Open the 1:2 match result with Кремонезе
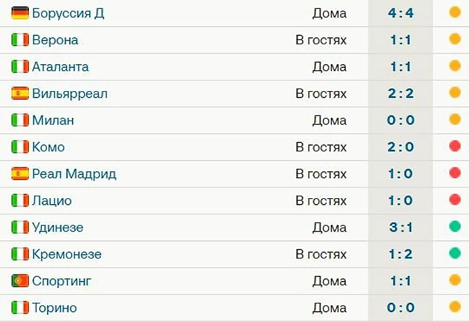Image resolution: width=469 pixels, height=322 pixels. pos(402,254)
